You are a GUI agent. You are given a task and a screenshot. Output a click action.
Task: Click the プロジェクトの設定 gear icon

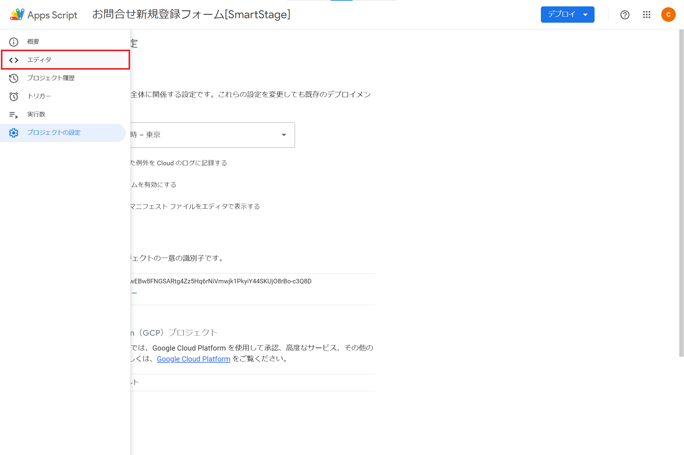pyautogui.click(x=14, y=133)
